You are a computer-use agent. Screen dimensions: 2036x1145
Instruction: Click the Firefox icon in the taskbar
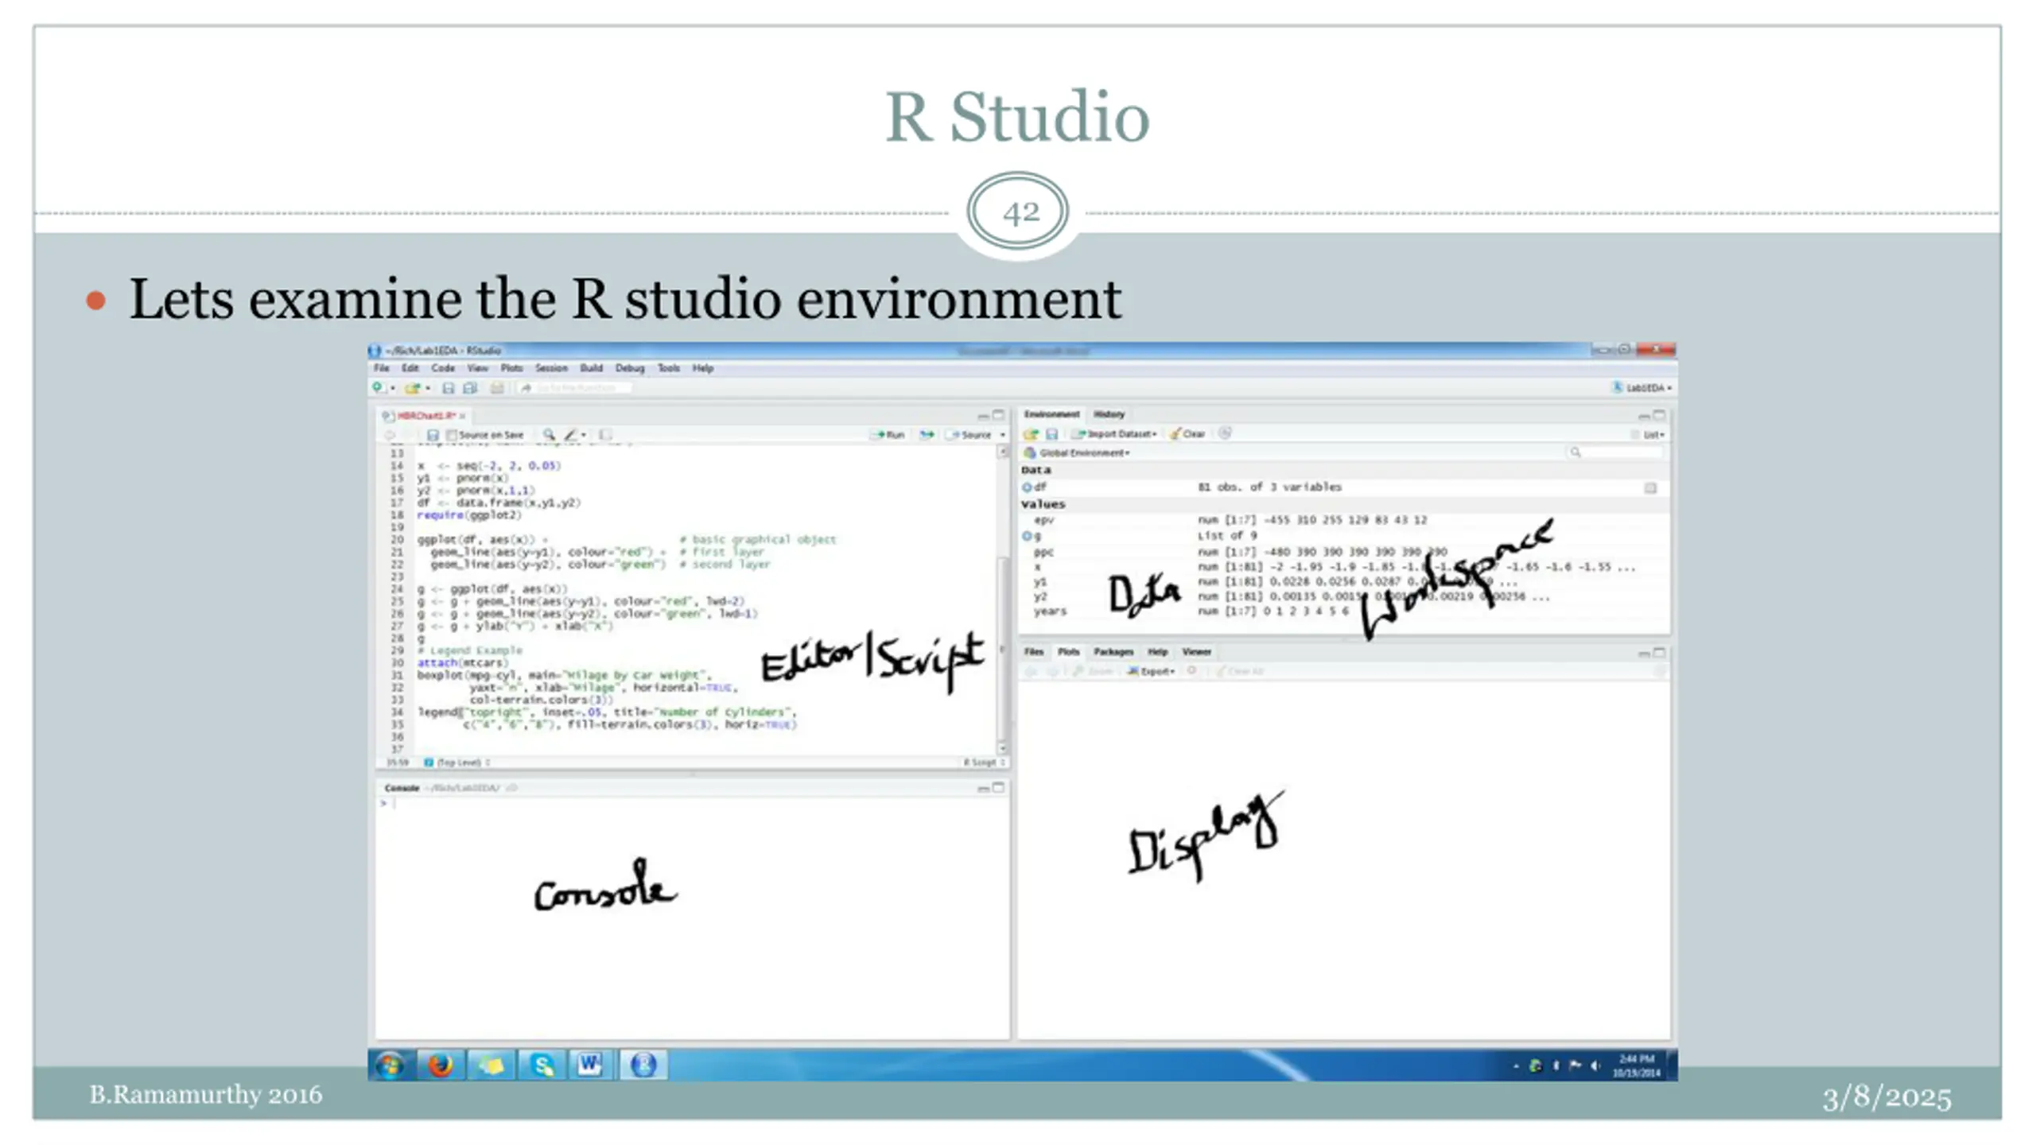pos(440,1065)
